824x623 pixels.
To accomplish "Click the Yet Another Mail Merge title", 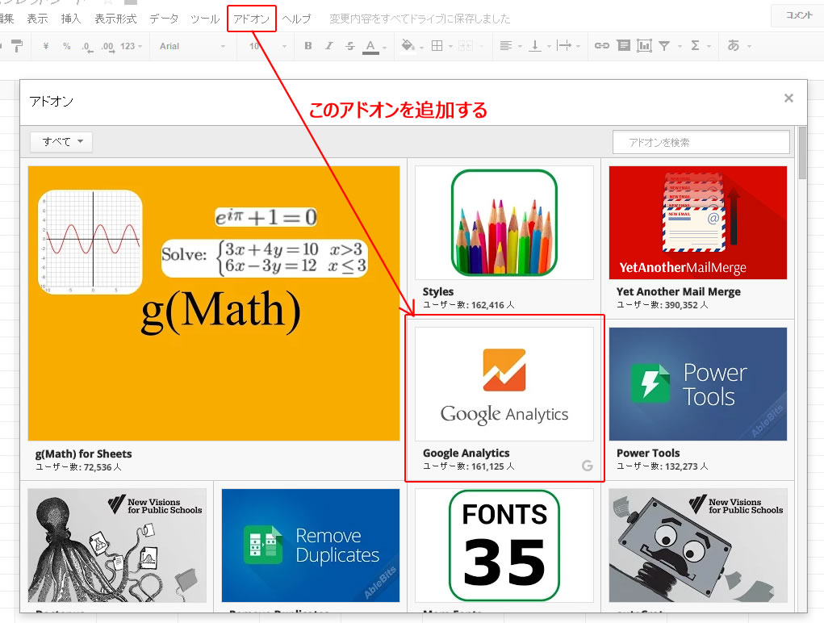I will (x=679, y=291).
